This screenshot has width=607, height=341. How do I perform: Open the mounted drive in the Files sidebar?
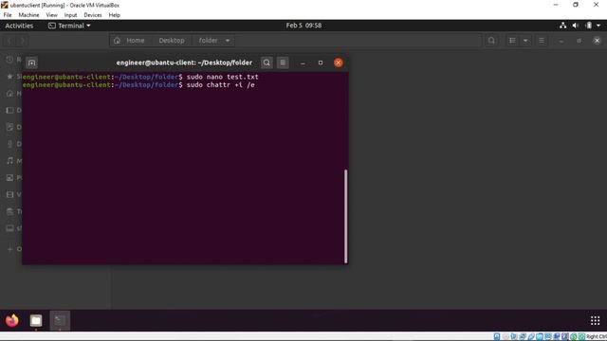click(9, 228)
